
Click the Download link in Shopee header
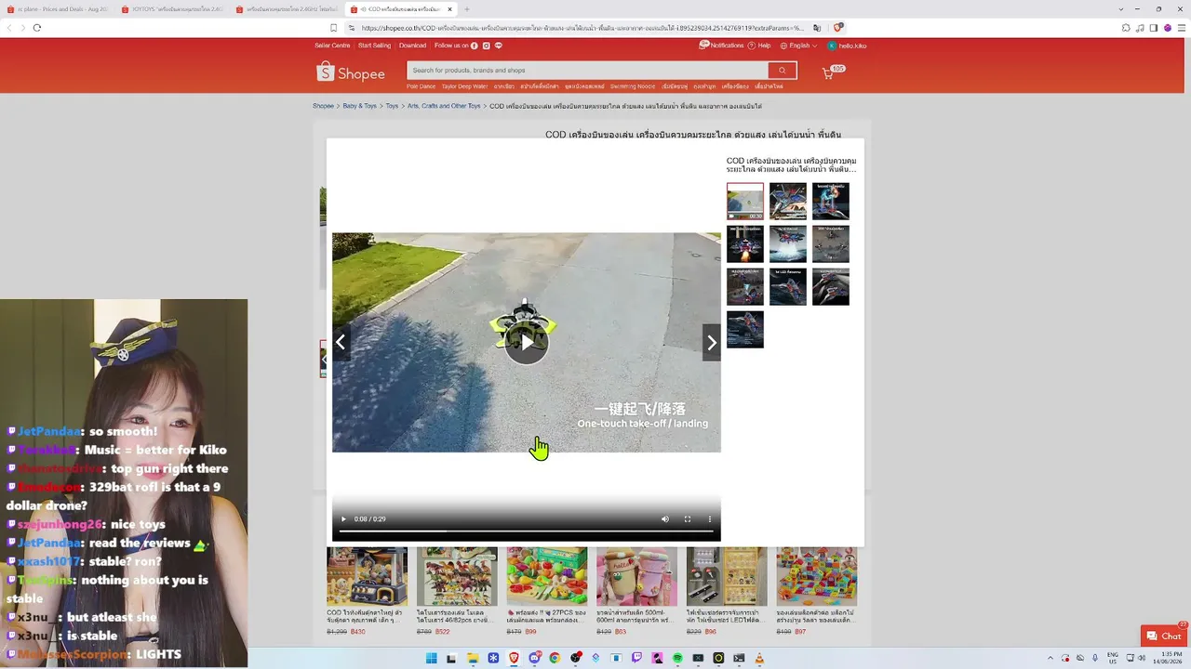(x=412, y=46)
